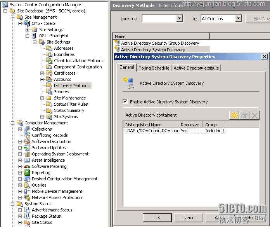The height and width of the screenshot is (227, 270).
Task: Select the Advertisement Status tree node
Action: pos(52,210)
